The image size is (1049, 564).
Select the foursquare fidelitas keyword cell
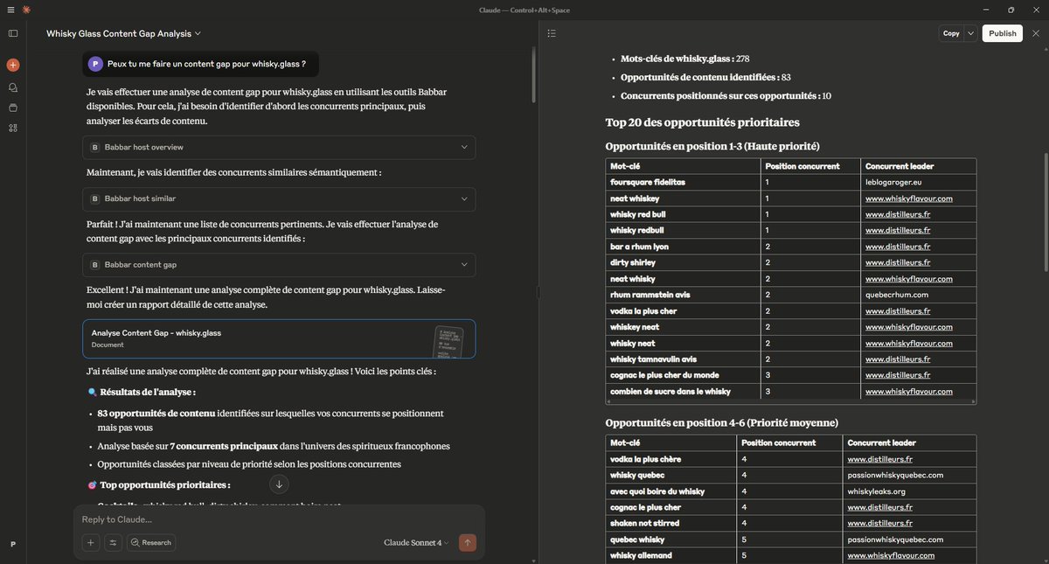(x=683, y=182)
